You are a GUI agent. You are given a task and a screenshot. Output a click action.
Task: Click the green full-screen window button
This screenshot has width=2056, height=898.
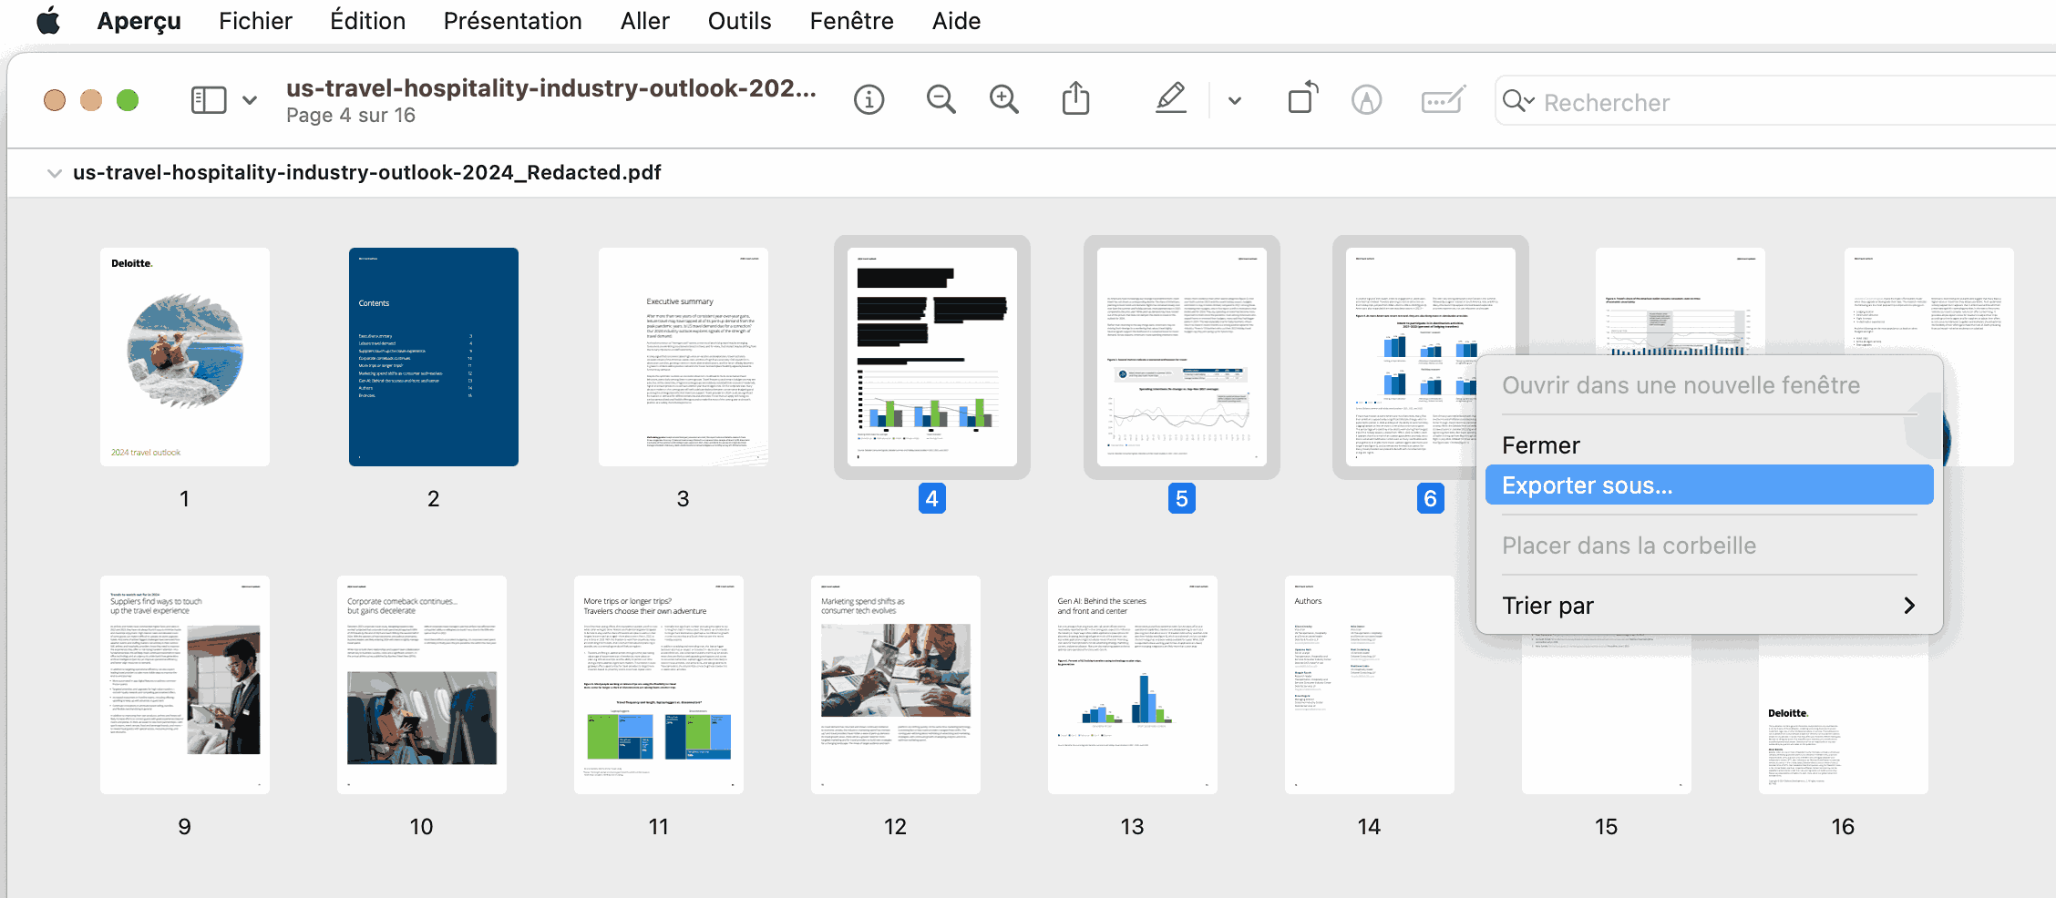pyautogui.click(x=128, y=100)
